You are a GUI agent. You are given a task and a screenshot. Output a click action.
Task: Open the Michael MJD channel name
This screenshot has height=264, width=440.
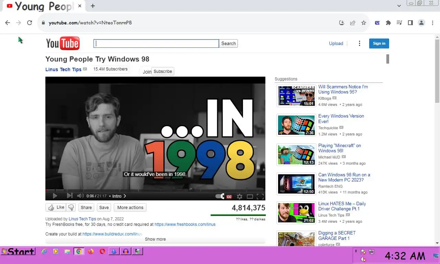tap(329, 157)
